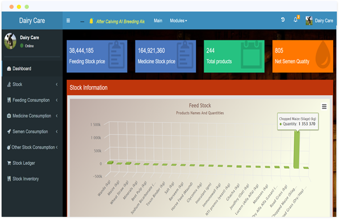Click the Wanda (kg) axis label

click(x=104, y=188)
